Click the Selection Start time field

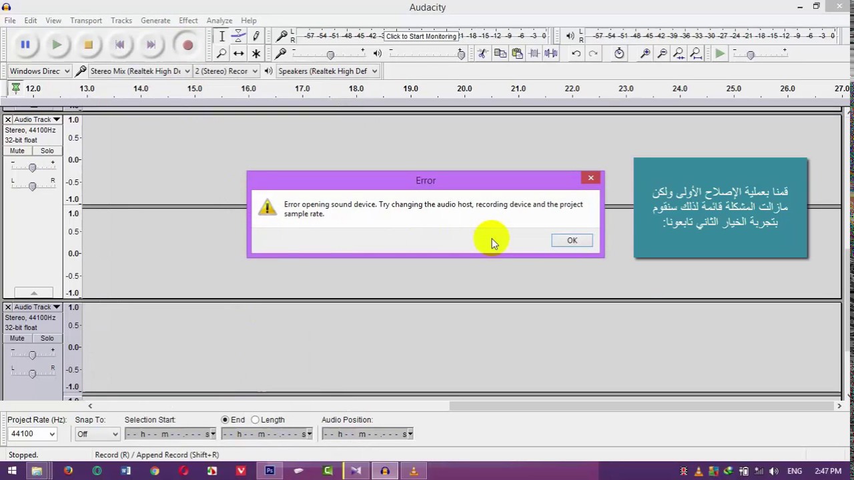point(170,434)
